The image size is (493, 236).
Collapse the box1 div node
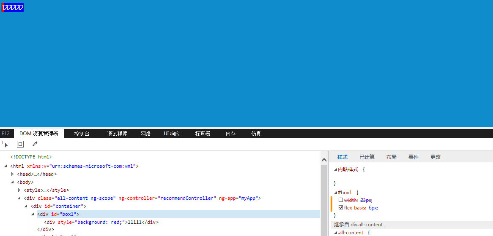(33, 214)
